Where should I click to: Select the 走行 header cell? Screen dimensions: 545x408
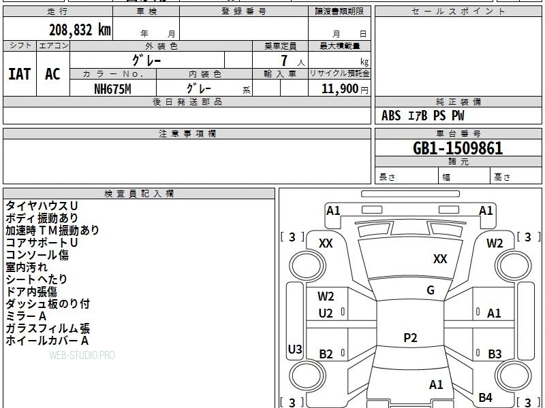tap(58, 12)
